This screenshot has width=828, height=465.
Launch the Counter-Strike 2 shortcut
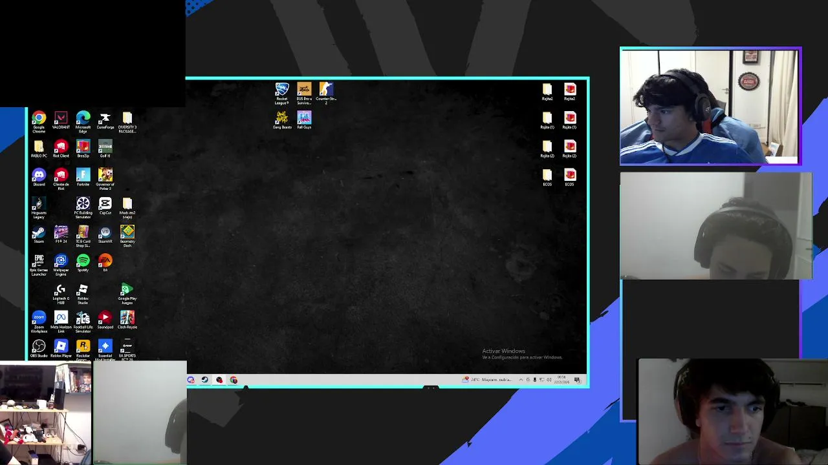click(x=326, y=93)
